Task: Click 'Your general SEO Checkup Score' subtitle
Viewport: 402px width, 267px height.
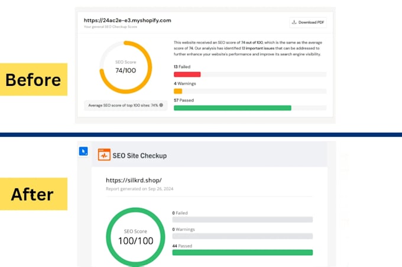Action: pyautogui.click(x=111, y=27)
